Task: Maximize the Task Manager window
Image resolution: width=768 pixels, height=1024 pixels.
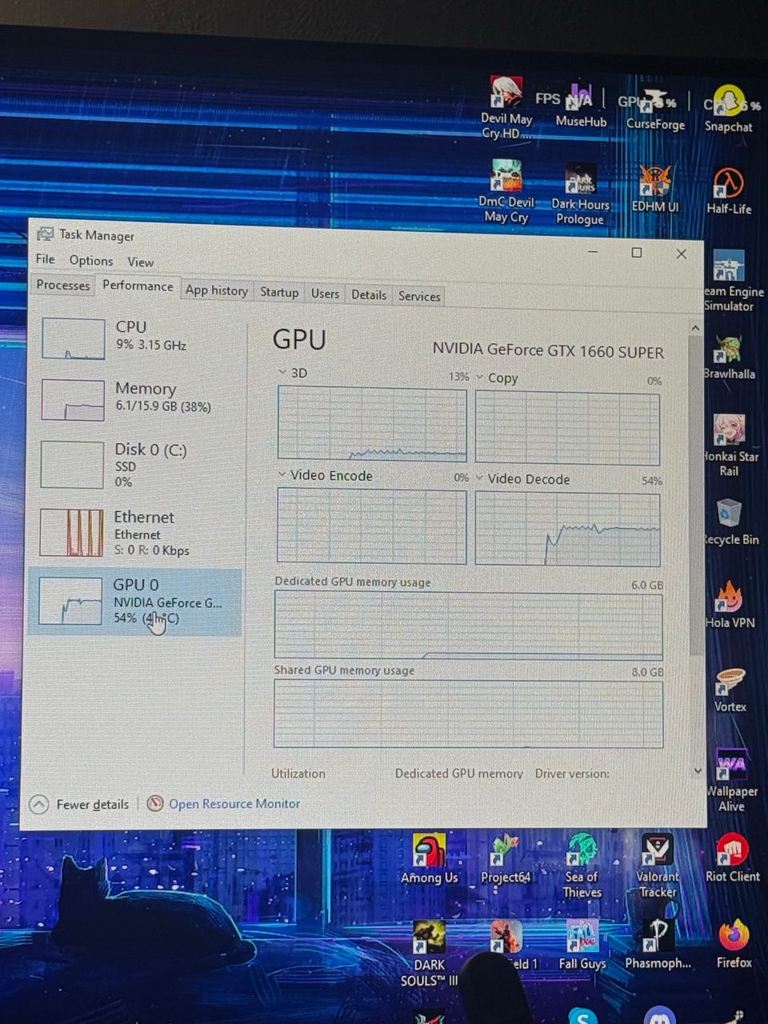Action: pos(637,253)
